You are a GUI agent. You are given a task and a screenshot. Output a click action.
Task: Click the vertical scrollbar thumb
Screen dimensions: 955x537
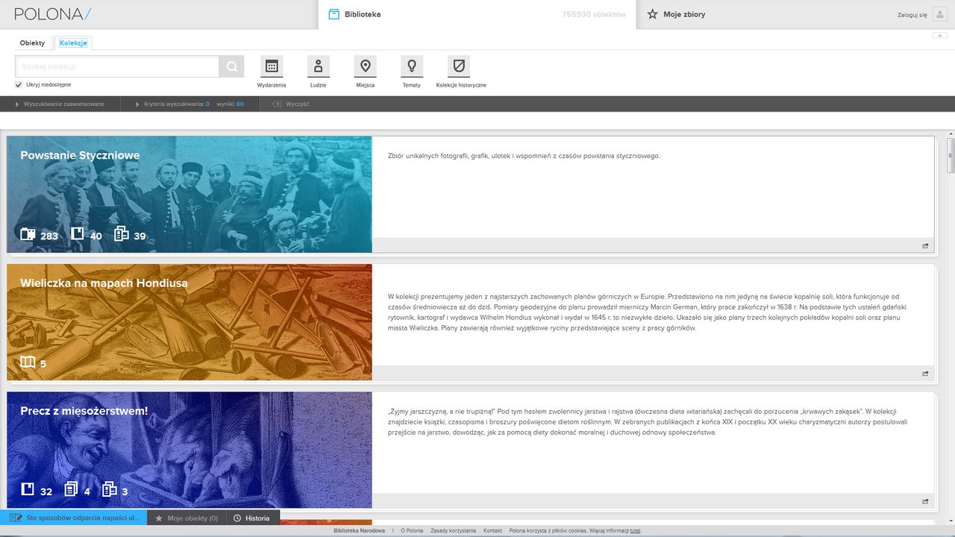pyautogui.click(x=951, y=155)
